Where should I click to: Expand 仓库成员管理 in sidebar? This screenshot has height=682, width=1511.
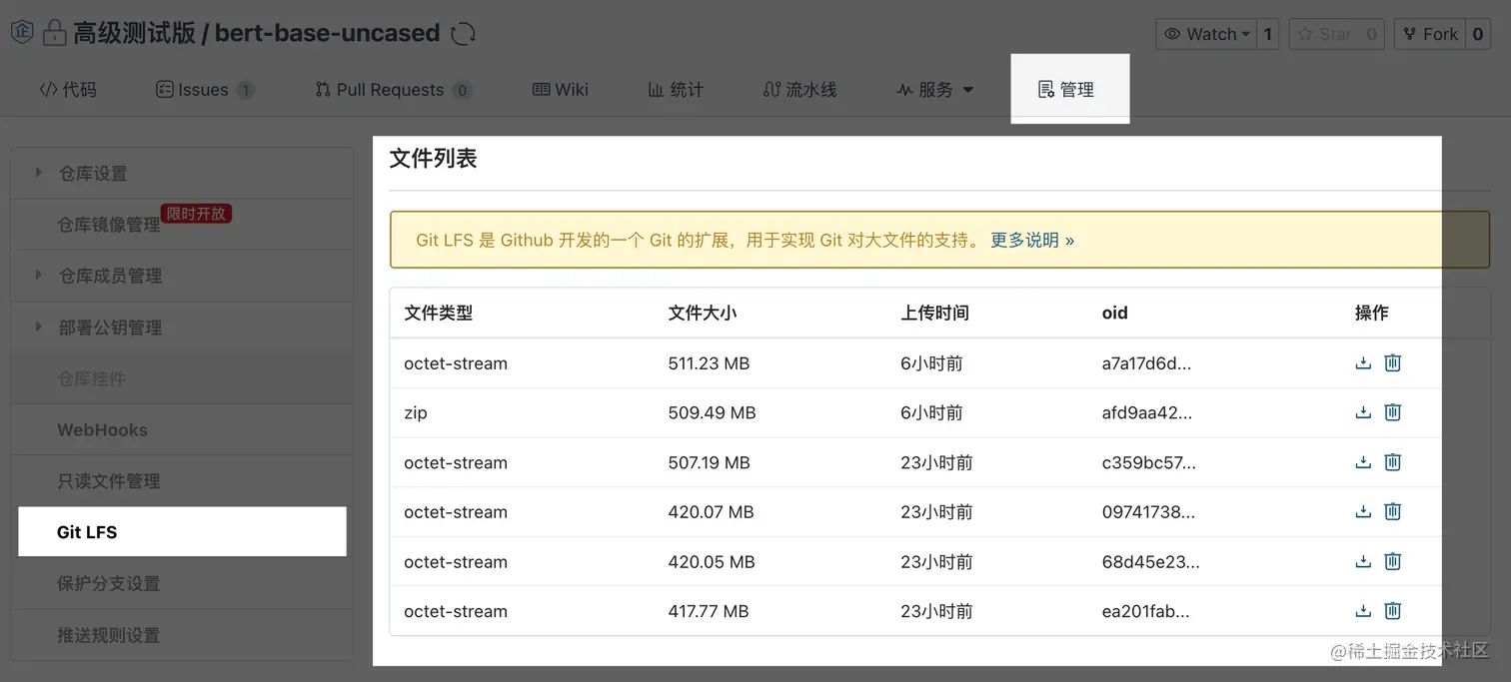(x=39, y=275)
